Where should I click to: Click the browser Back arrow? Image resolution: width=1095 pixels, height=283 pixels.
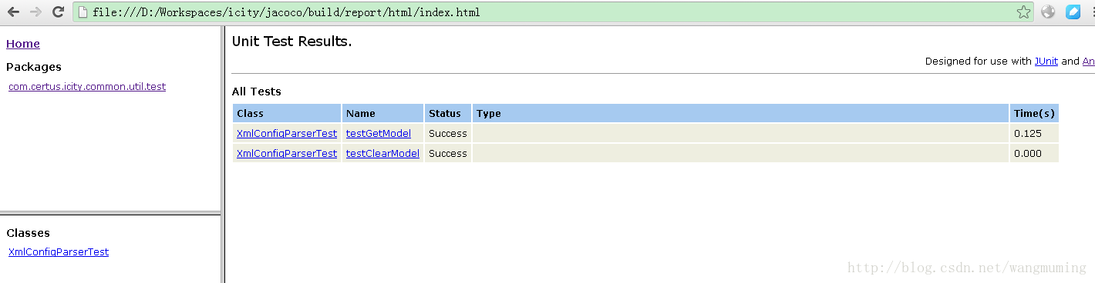tap(13, 12)
